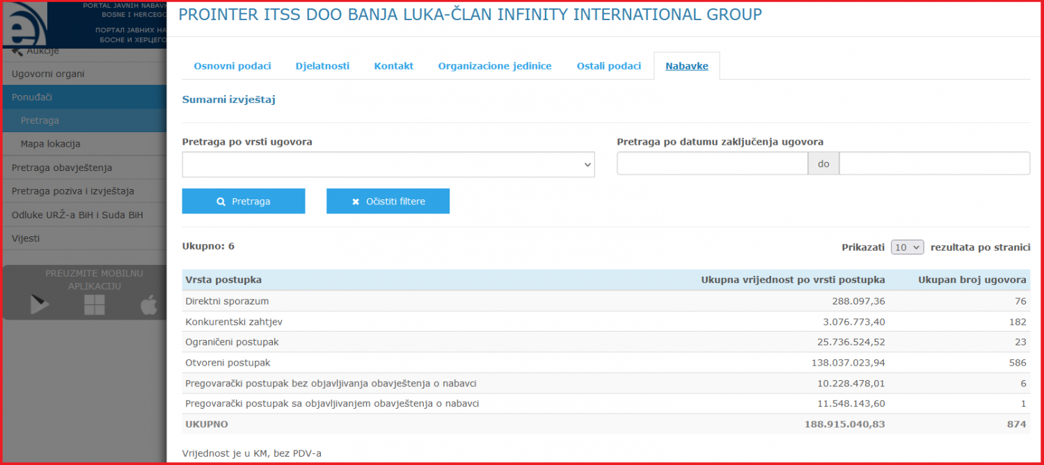
Task: Click the contract count 586
Action: [1018, 363]
